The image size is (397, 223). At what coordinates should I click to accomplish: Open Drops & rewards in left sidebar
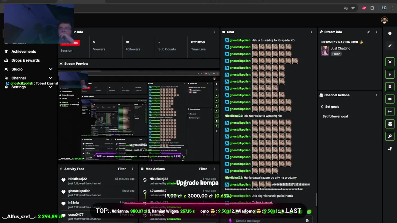[25, 60]
